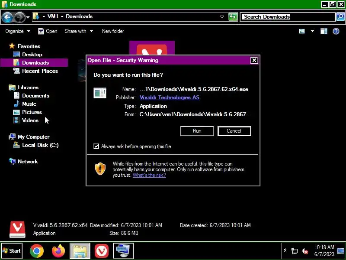Viewport: 346px width, 260px height.
Task: Toggle the preview pane icon
Action: click(x=324, y=31)
